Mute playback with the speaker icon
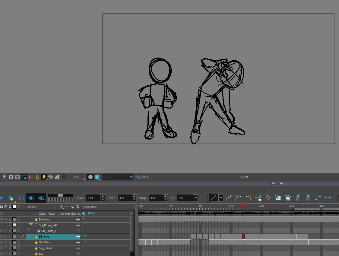Screen dimensions: 339x256 [x=31, y=198]
